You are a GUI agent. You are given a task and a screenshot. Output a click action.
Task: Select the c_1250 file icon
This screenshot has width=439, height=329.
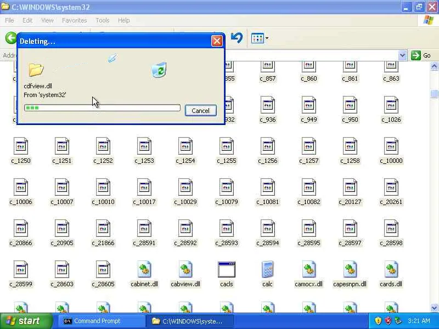point(21,146)
